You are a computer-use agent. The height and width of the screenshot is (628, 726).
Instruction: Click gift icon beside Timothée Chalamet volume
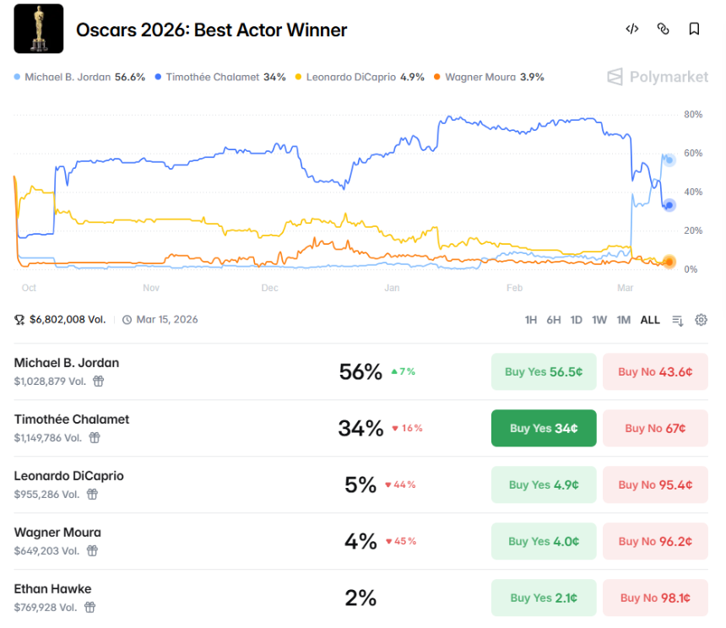pyautogui.click(x=95, y=437)
